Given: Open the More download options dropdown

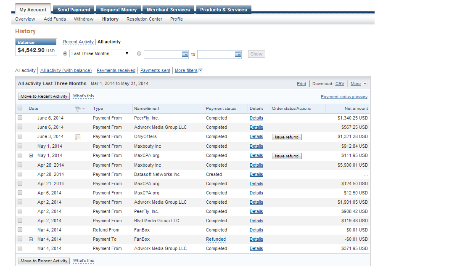Looking at the screenshot, I should (365, 84).
